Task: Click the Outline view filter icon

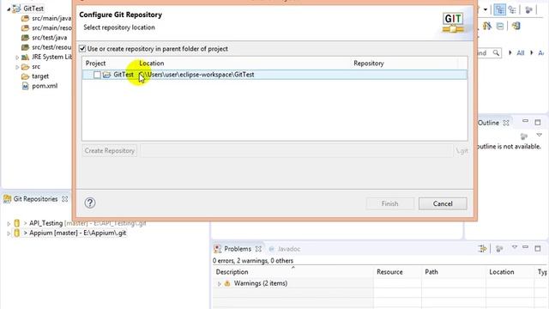Action: [524, 136]
